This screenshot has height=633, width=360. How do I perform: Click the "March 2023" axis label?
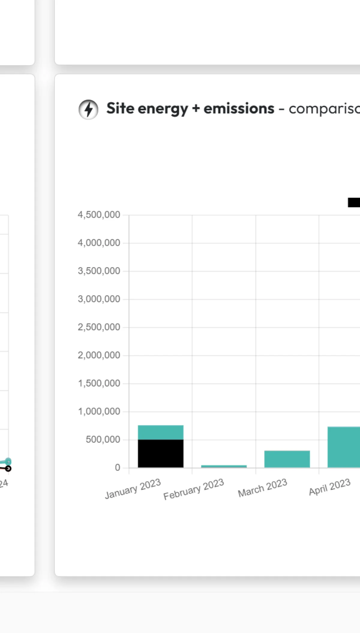click(262, 488)
